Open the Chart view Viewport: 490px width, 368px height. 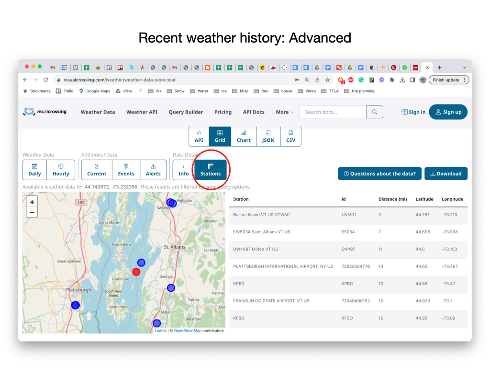tap(244, 136)
